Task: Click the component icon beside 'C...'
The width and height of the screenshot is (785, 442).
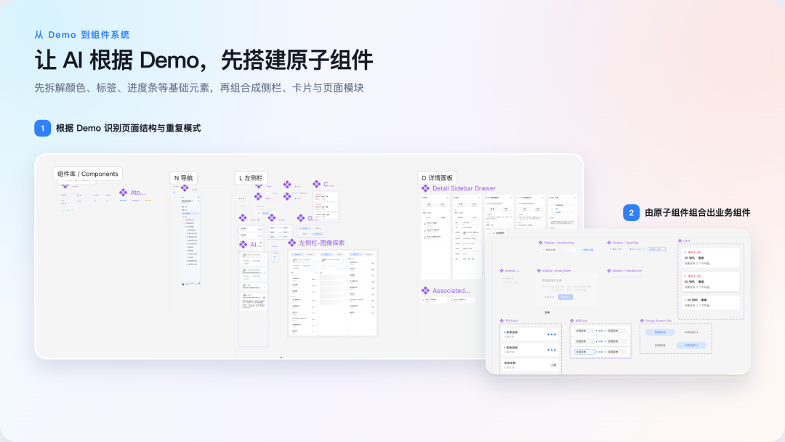Action: coord(316,184)
